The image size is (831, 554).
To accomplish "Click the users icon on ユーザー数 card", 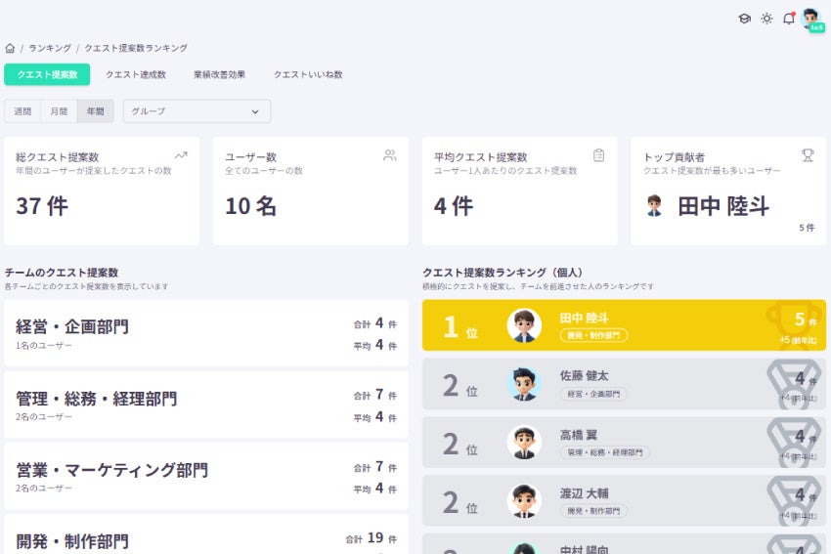I will 390,155.
